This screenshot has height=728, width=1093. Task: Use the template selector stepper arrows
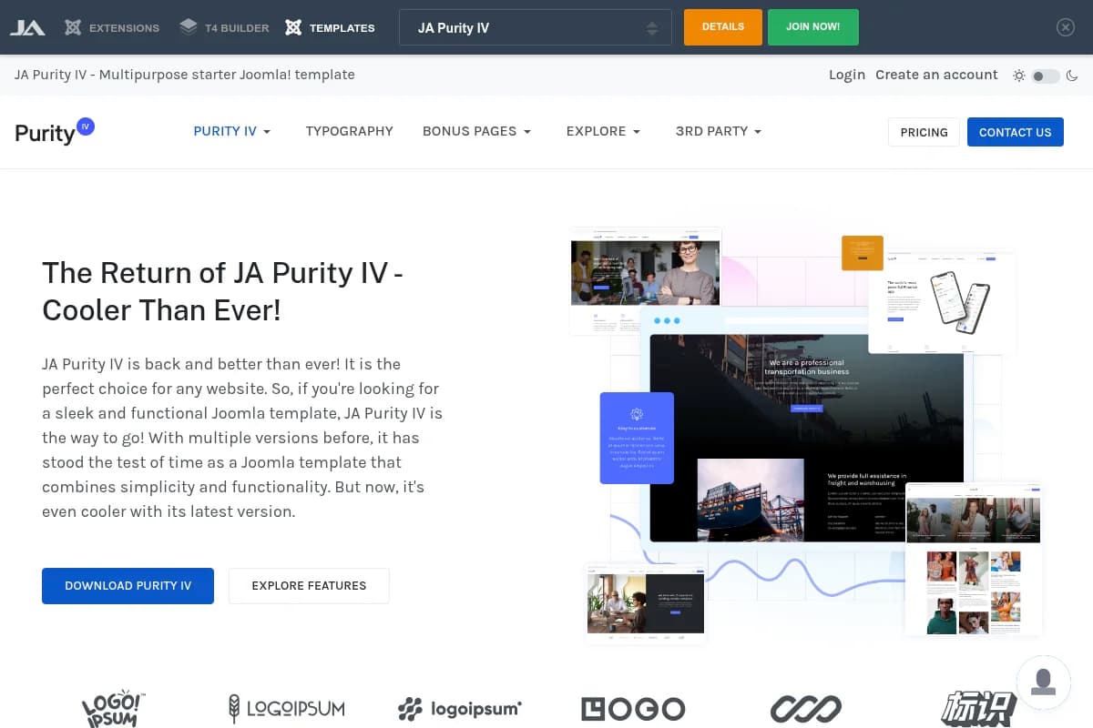tap(652, 27)
